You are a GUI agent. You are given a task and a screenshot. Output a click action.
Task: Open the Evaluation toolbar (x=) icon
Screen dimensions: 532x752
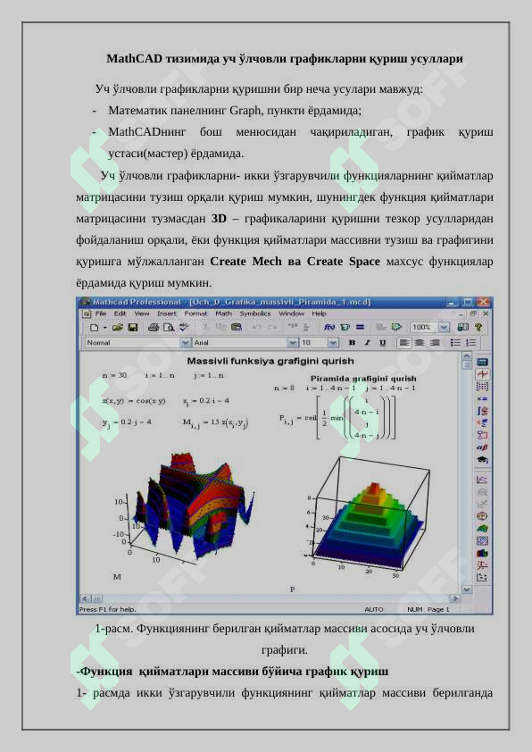(x=482, y=398)
